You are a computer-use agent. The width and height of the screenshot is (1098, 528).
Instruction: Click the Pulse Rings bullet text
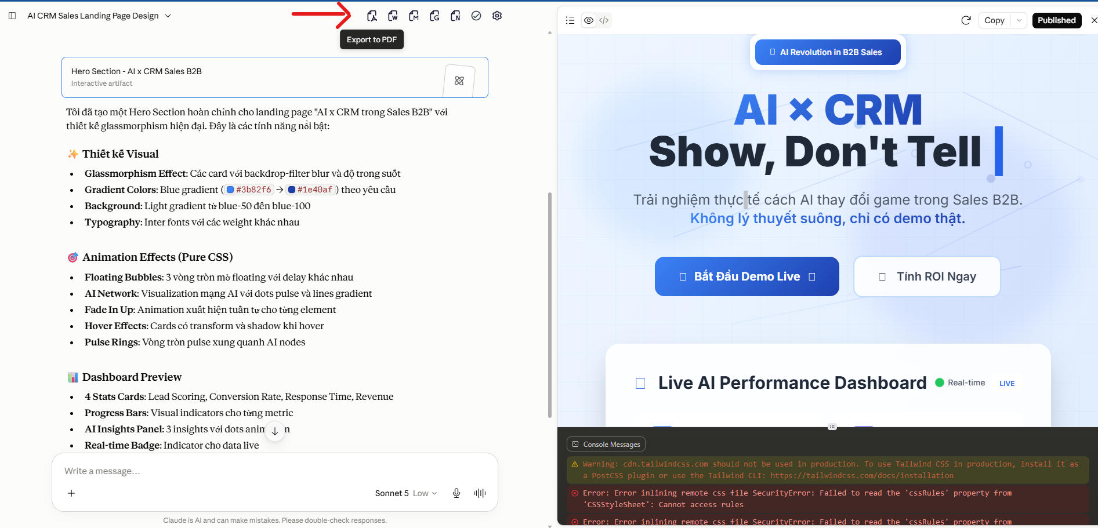pyautogui.click(x=195, y=342)
